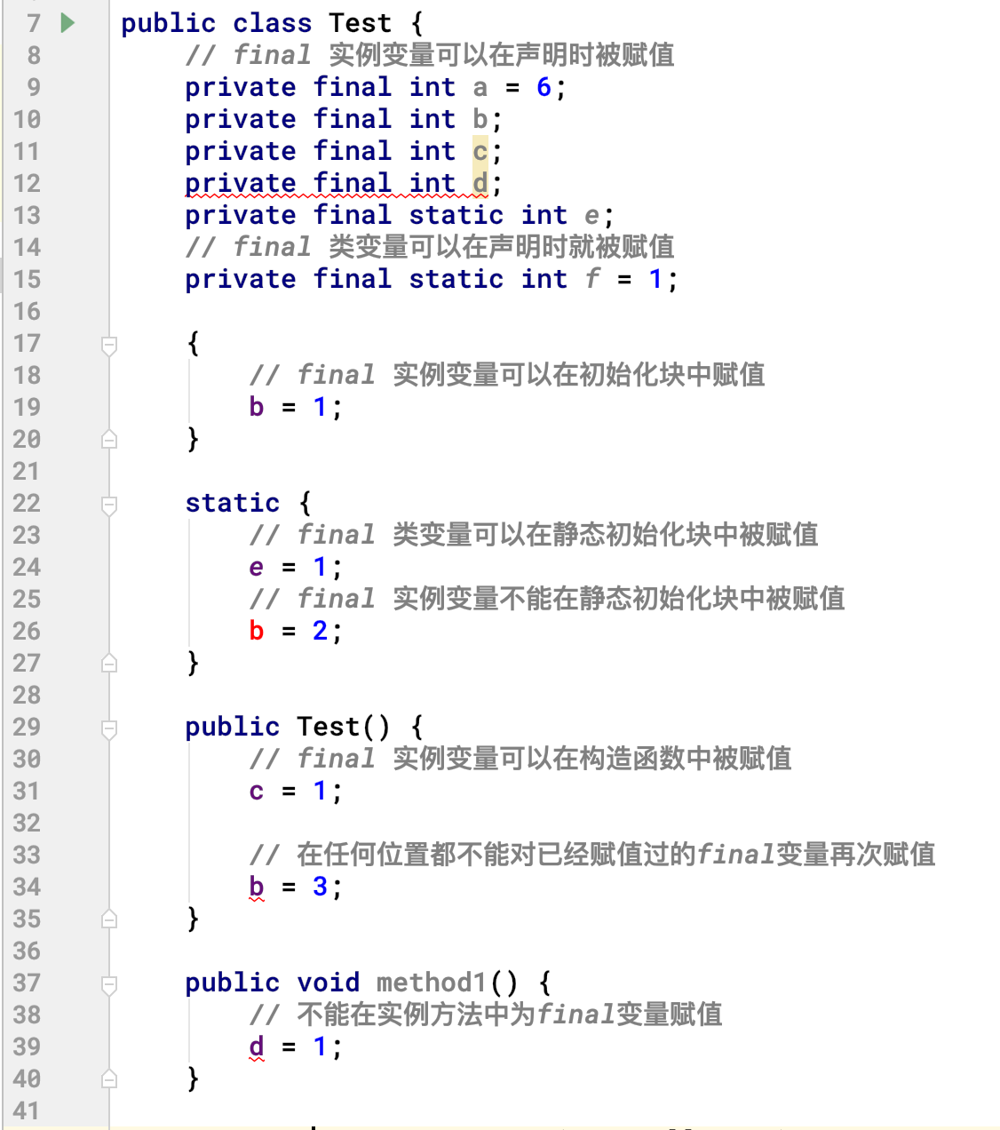
Task: Click 'b = 1;' in the initializer block
Action: click(x=296, y=407)
